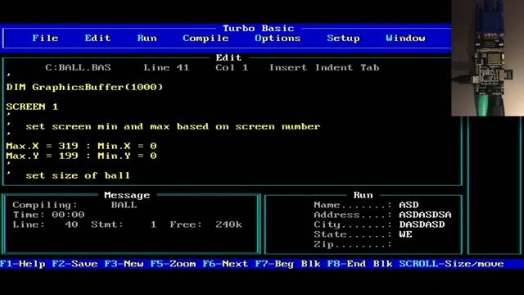
Task: Click the Name field value ASD
Action: click(x=409, y=205)
